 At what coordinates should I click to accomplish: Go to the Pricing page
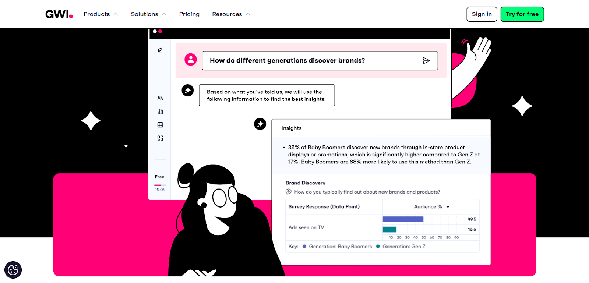pyautogui.click(x=189, y=14)
